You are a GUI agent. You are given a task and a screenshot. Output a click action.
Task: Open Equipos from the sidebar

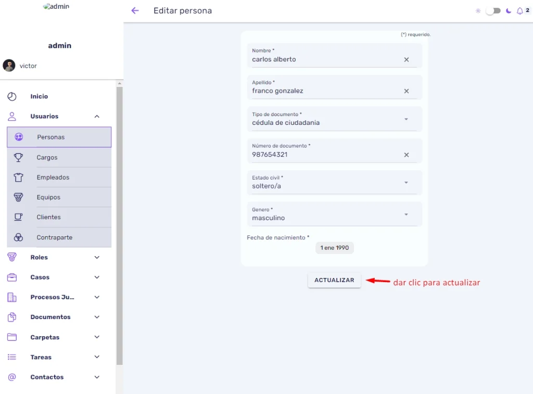tap(59, 197)
